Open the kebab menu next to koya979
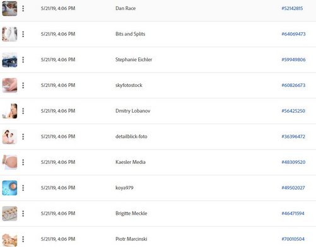 23,188
